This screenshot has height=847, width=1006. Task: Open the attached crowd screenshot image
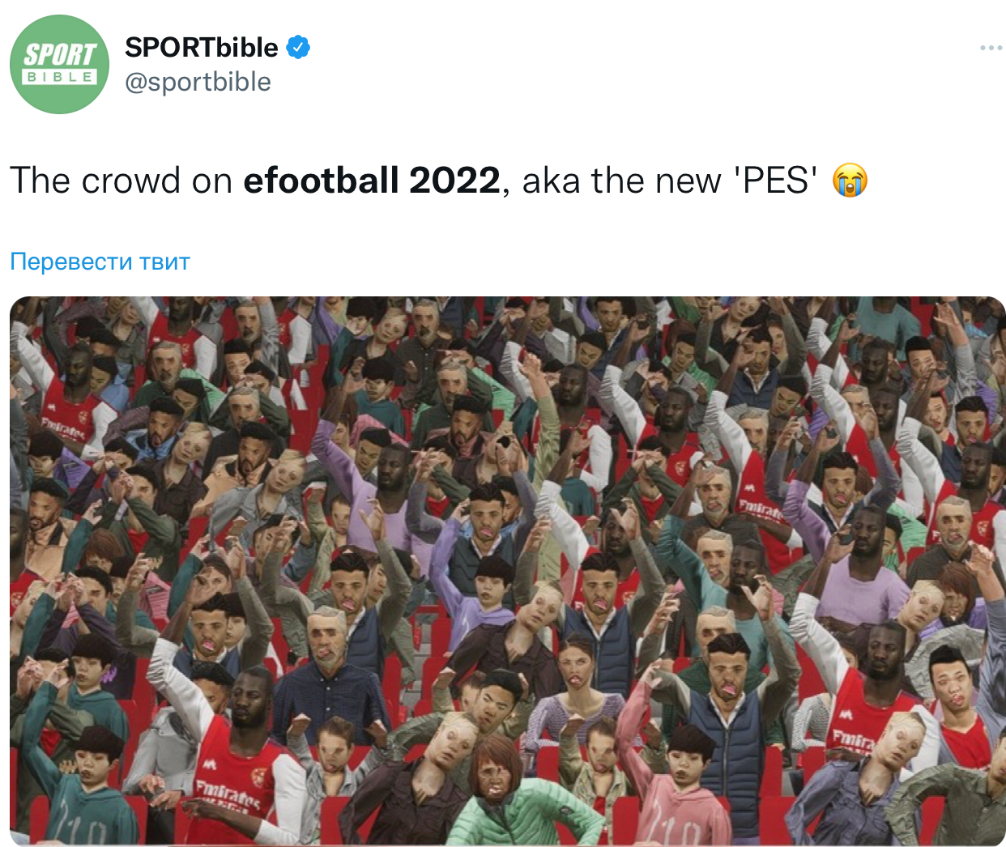507,570
